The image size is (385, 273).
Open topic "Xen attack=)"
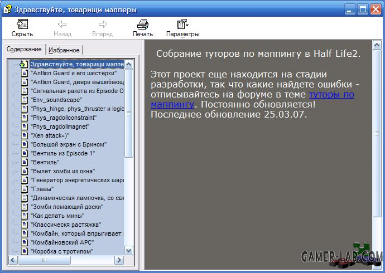[x=50, y=135]
